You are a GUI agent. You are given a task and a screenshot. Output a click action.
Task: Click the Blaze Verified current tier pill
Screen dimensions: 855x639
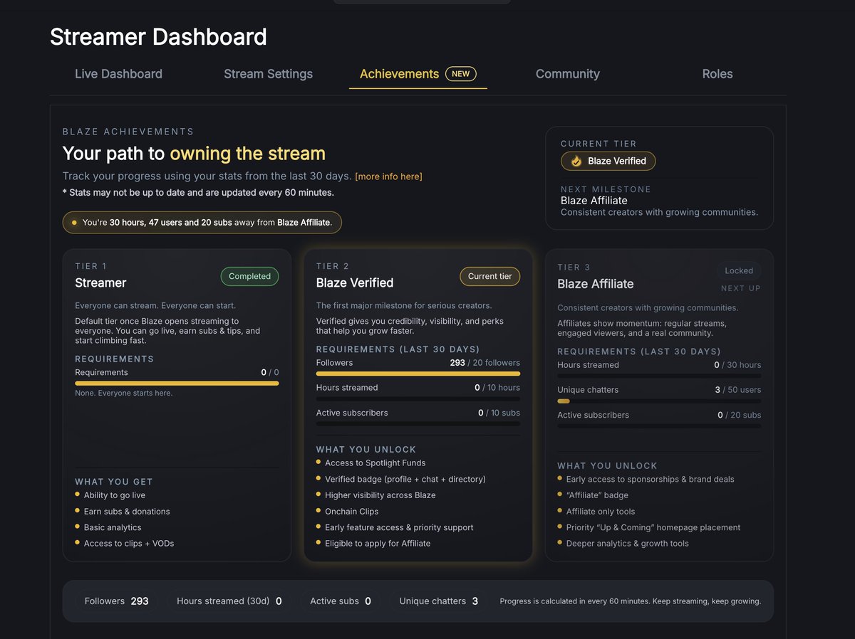[x=608, y=161]
